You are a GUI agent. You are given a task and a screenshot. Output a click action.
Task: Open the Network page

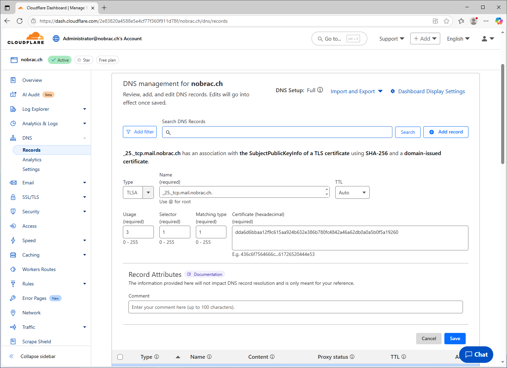[x=31, y=313]
